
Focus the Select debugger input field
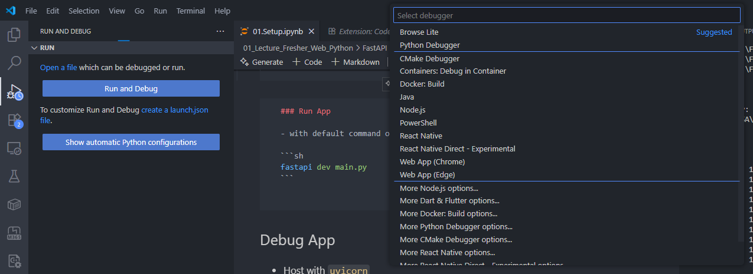(x=566, y=15)
